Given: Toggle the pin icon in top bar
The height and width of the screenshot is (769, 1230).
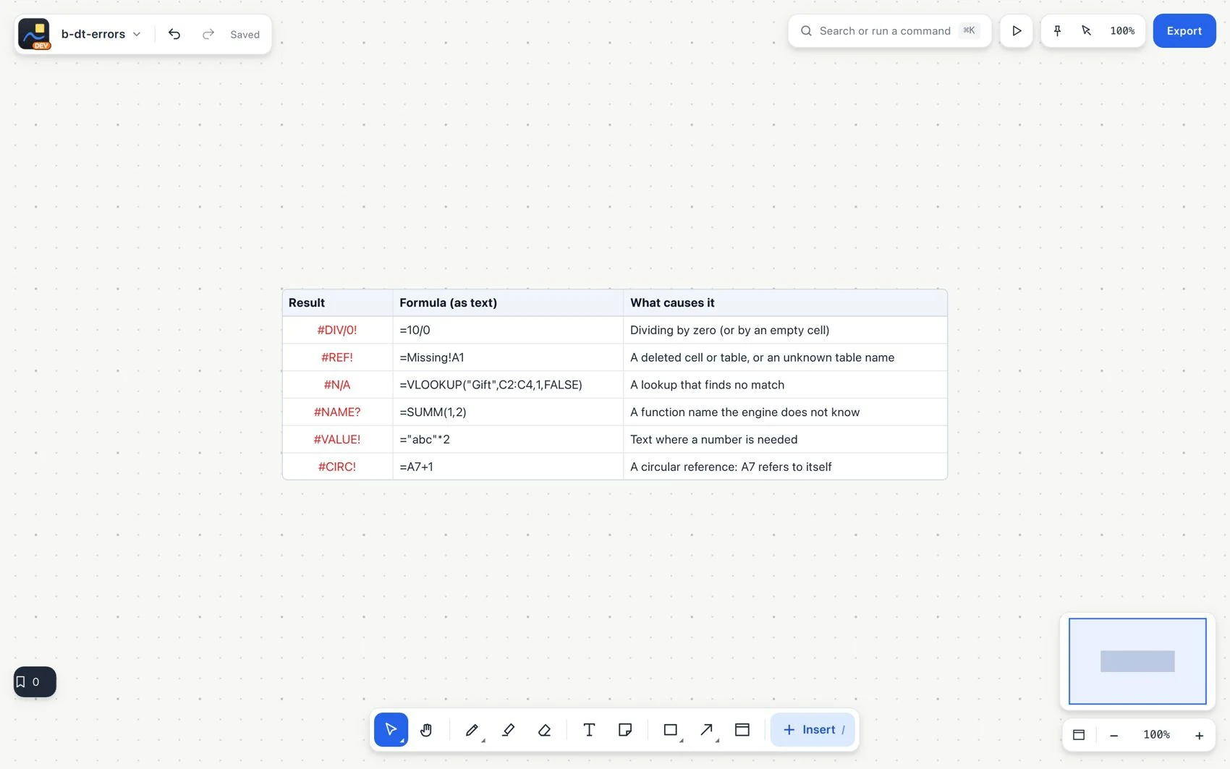Looking at the screenshot, I should pos(1057,30).
